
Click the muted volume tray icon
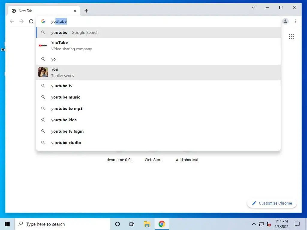(268, 224)
